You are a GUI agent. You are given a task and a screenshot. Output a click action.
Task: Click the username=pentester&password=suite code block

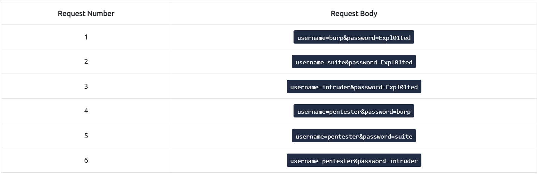click(x=354, y=136)
